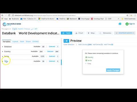Click the World Development Indicators title
The height and width of the screenshot is (102, 137).
pyautogui.click(x=39, y=33)
